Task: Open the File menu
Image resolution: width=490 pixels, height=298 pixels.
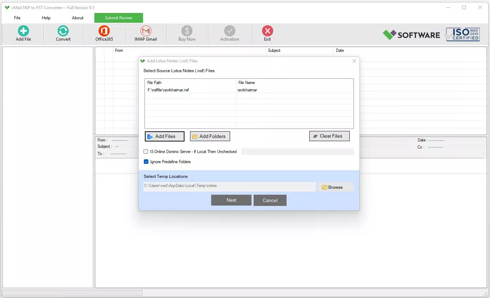Action: point(17,18)
